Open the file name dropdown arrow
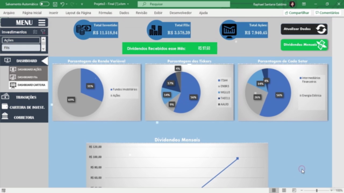This screenshot has height=193, width=344. pos(128,4)
